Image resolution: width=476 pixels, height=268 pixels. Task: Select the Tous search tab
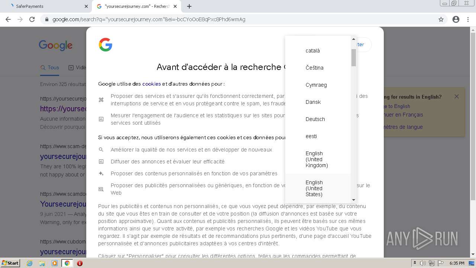tap(50, 68)
